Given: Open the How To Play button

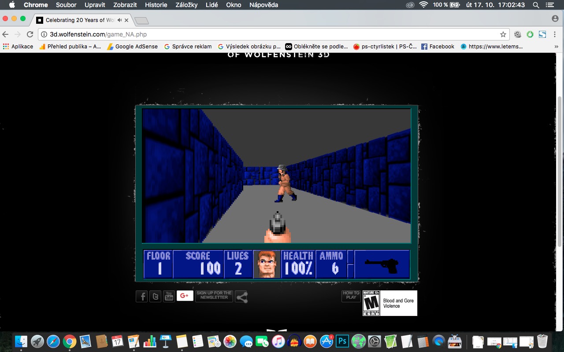Looking at the screenshot, I should click(x=351, y=296).
